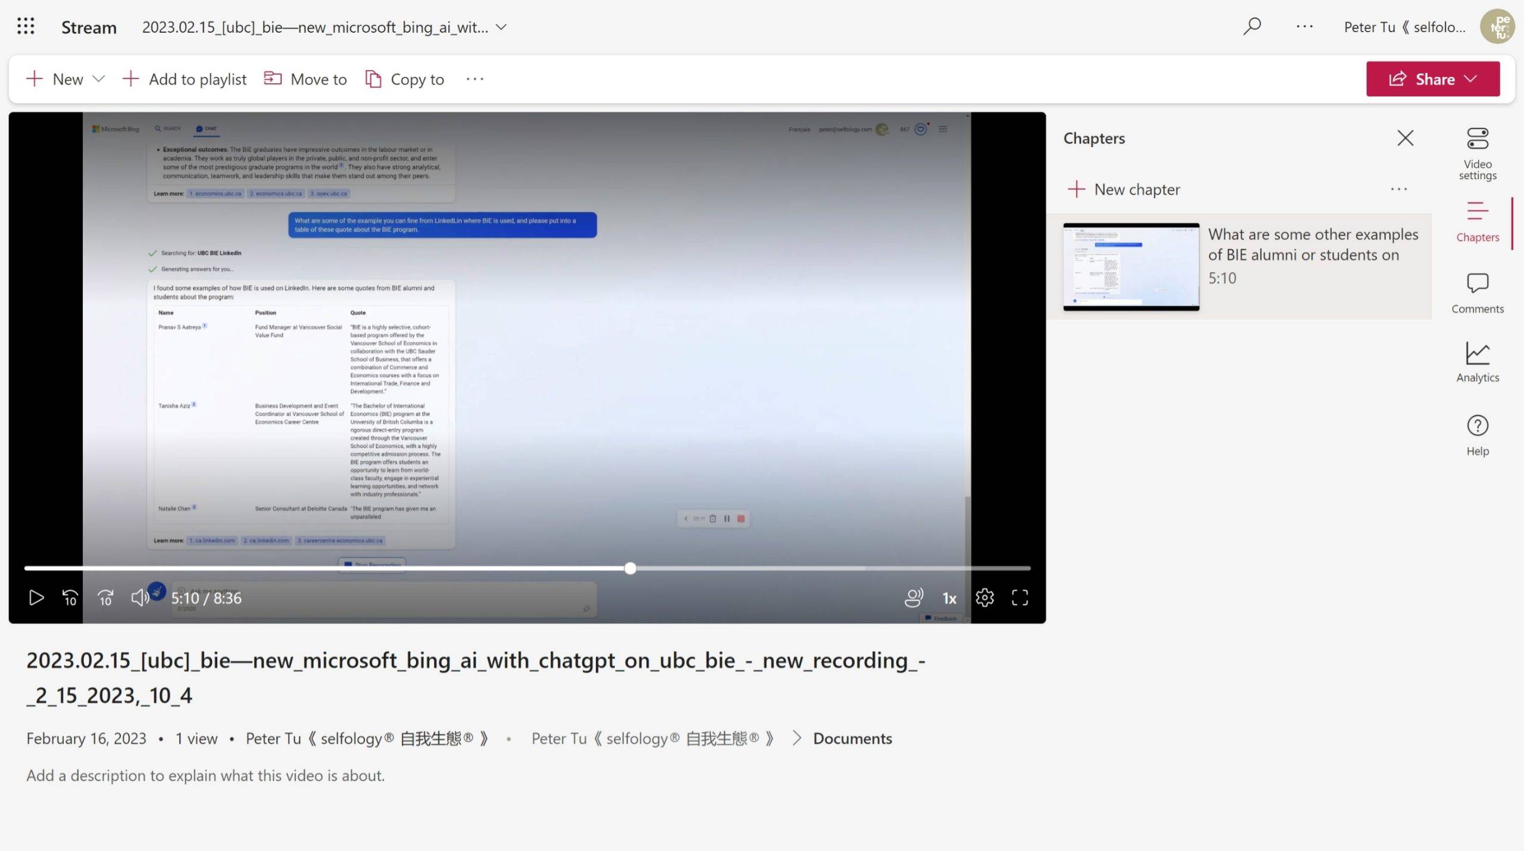Open the app launcher waffle icon
The height and width of the screenshot is (851, 1524).
26,26
